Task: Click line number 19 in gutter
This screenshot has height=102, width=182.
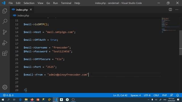Action: tap(17, 51)
